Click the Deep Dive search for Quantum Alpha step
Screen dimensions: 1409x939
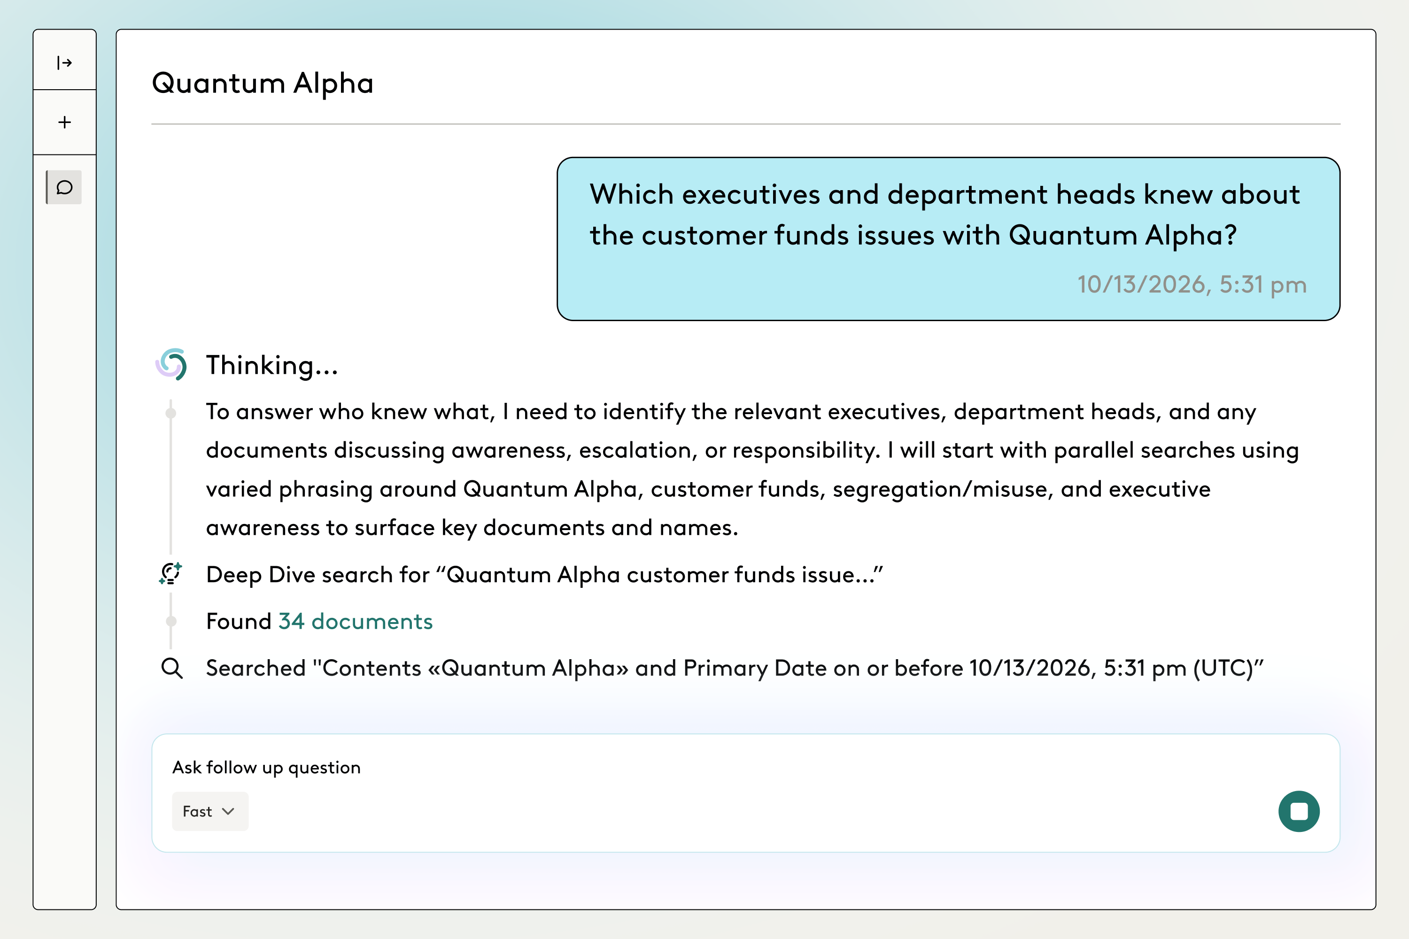click(x=544, y=575)
